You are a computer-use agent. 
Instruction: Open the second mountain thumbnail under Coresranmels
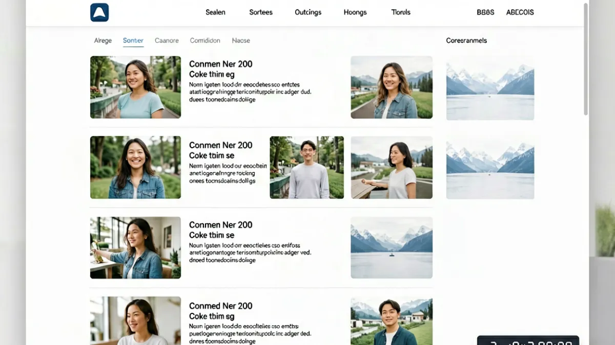pyautogui.click(x=490, y=167)
